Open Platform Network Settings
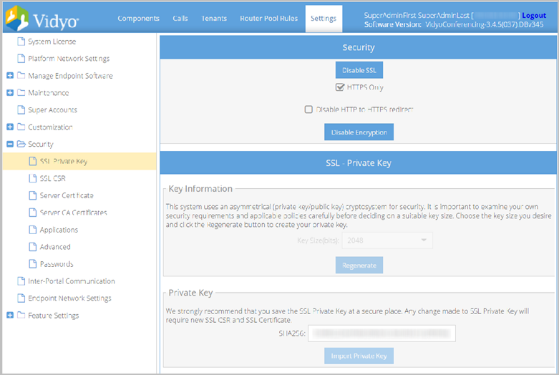 (69, 59)
